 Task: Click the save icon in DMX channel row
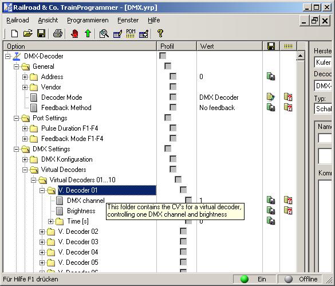271,200
